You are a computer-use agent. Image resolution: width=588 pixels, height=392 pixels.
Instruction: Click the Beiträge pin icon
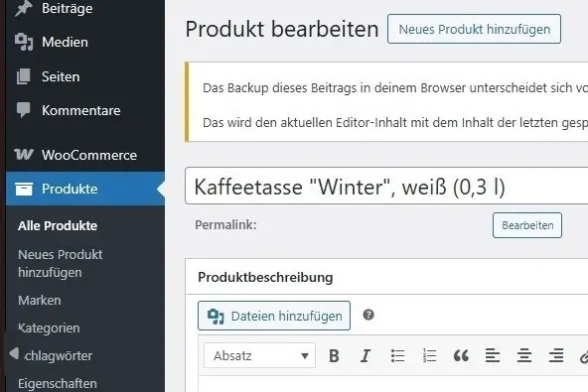pyautogui.click(x=23, y=8)
